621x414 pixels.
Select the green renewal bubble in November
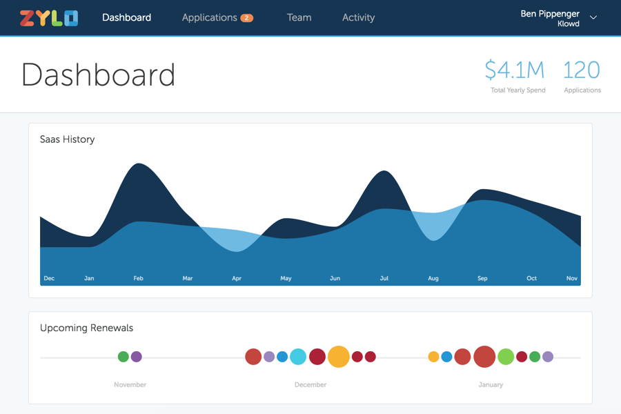pyautogui.click(x=123, y=357)
